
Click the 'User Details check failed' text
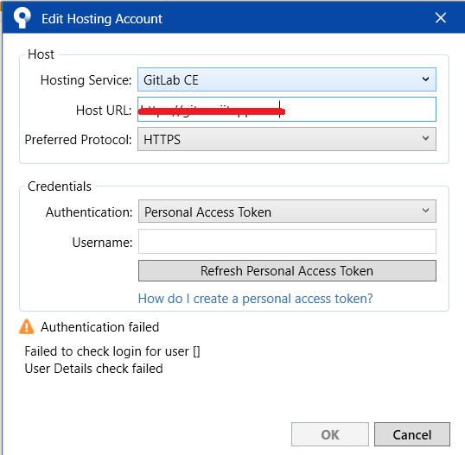point(93,369)
